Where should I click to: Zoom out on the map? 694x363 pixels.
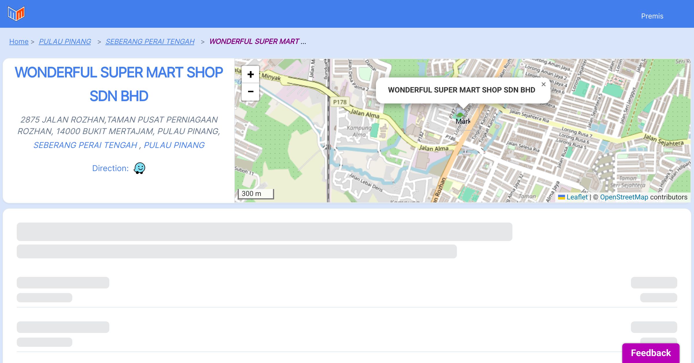pos(250,92)
